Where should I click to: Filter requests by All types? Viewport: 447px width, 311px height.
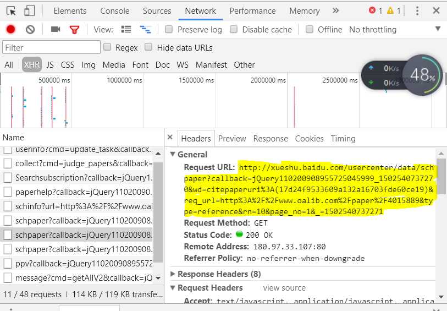(9, 65)
